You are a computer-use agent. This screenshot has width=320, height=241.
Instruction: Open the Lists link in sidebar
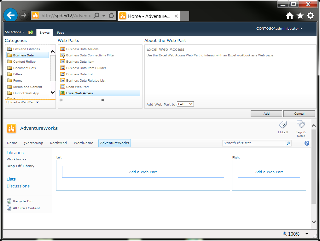point(11,179)
